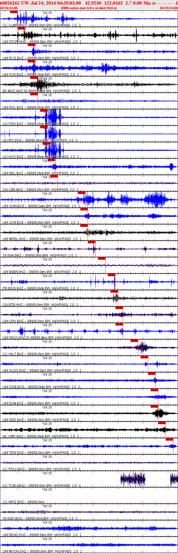This screenshot has width=178, height=553.
Task: Click the red pick marker on CC CLMS trace
Action: 14,12
